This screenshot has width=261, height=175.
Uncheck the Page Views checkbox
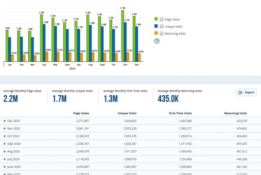pos(161,19)
